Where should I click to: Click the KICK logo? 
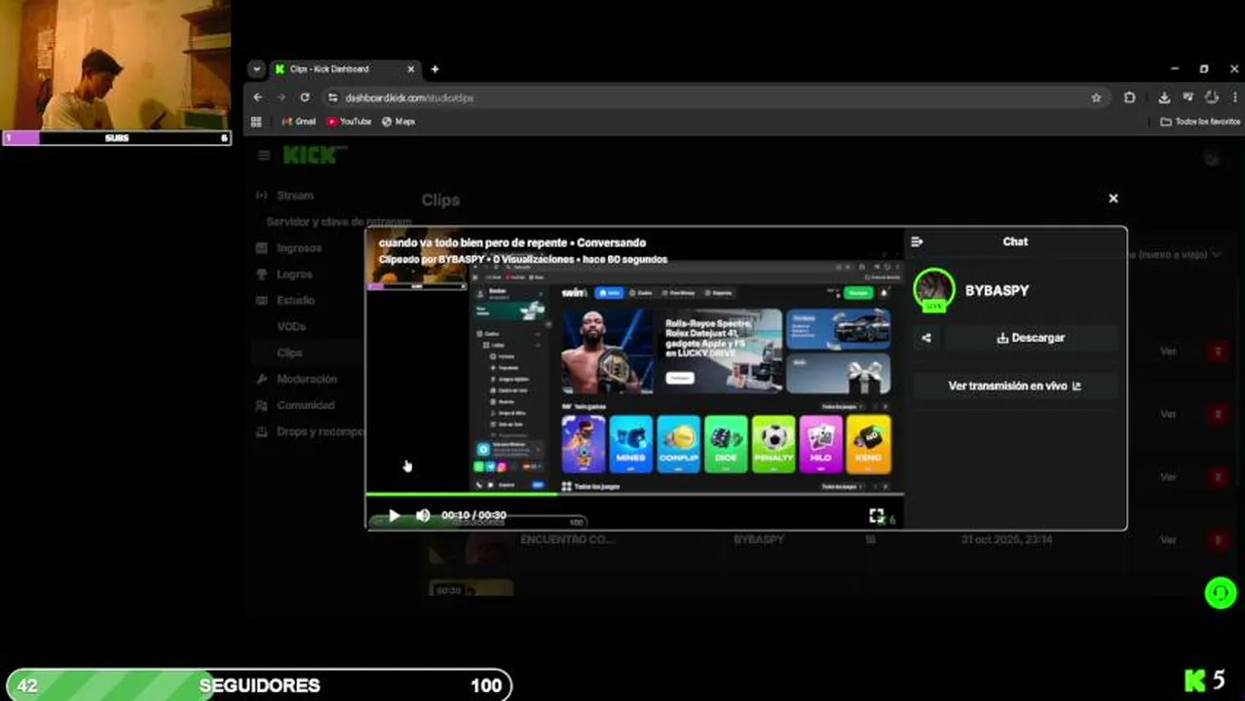click(314, 155)
